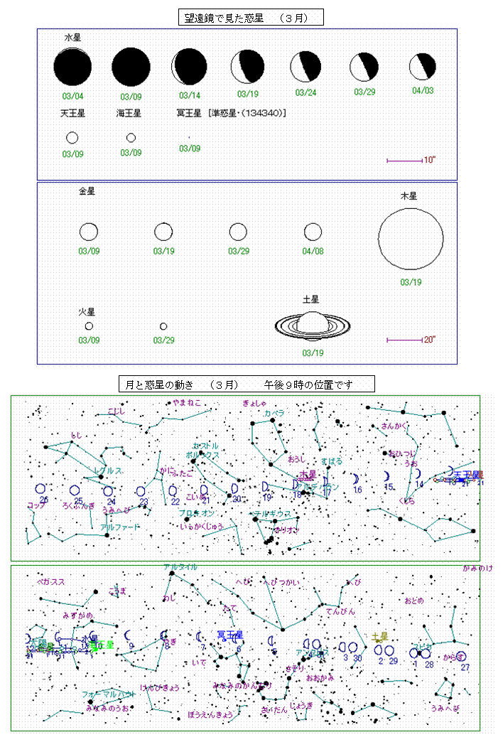Click the 冥王星 [準惑星・(134340)] label
This screenshot has width=503, height=742.
(x=232, y=113)
